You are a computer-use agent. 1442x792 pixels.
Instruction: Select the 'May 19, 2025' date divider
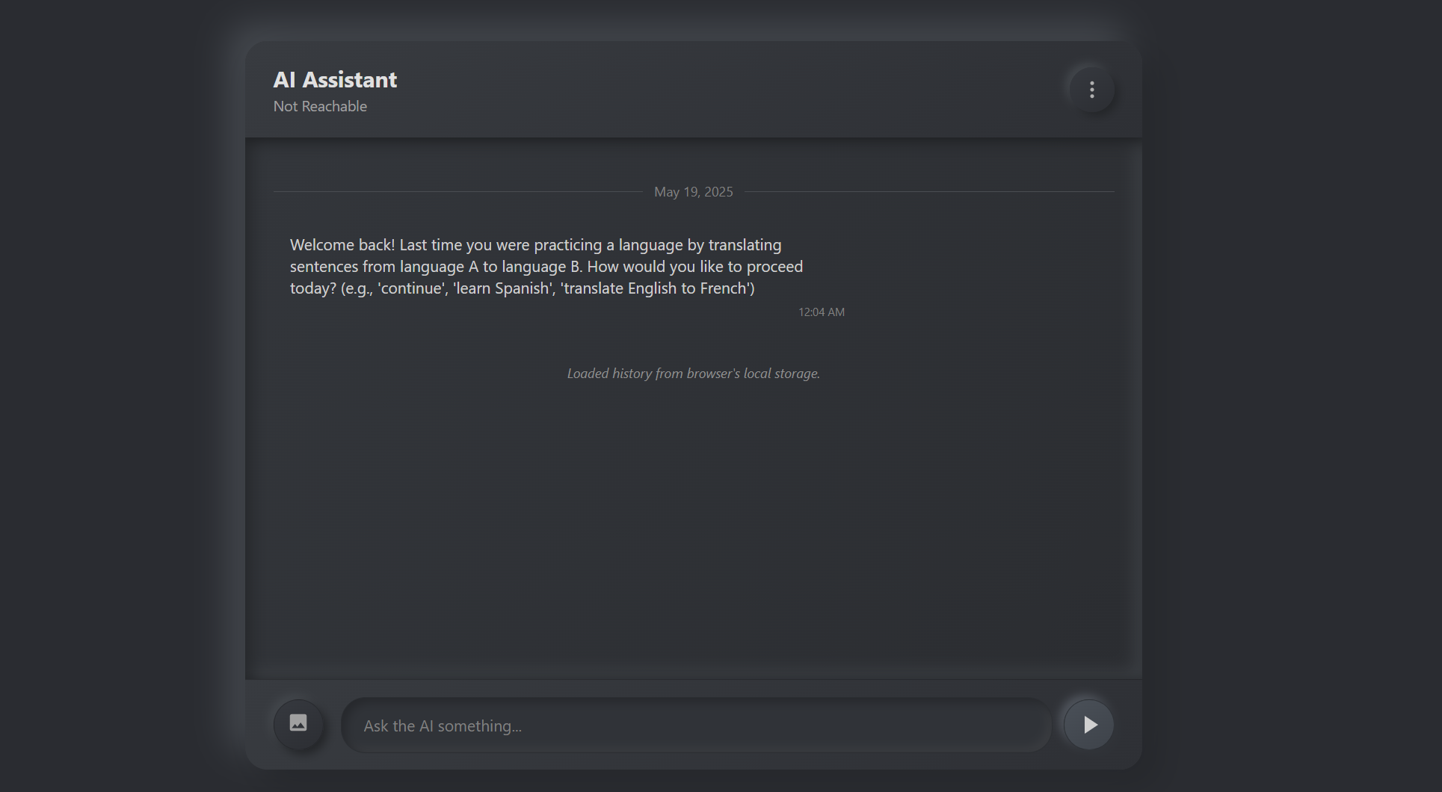[x=693, y=192]
